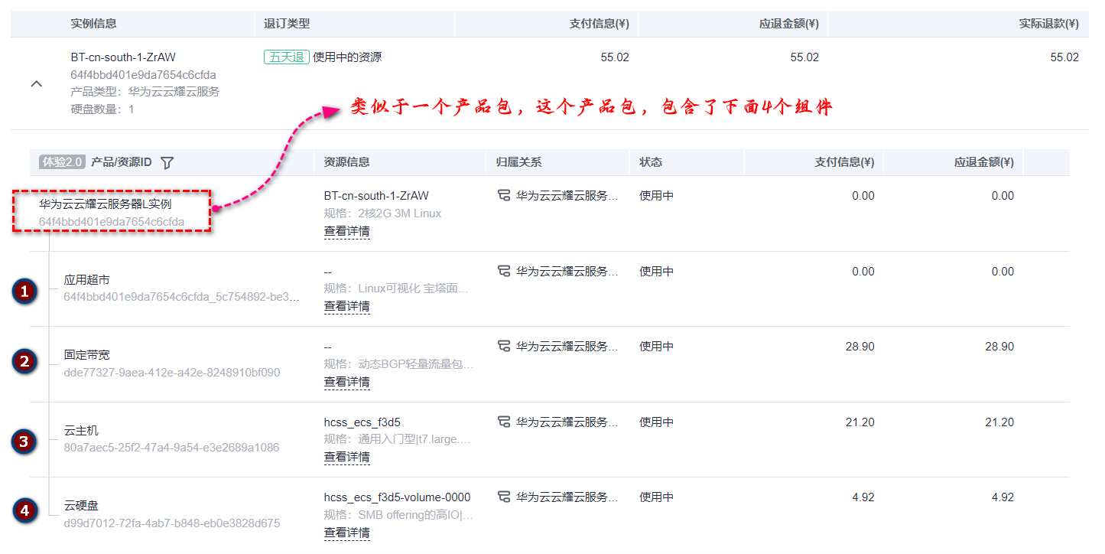Click 规格：2核2G 3M Linux text
The image size is (1105, 554).
pos(383,213)
